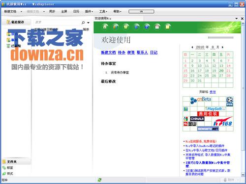
Task: Click the scroll-up arrow of the welcome page
Action: click(x=243, y=24)
